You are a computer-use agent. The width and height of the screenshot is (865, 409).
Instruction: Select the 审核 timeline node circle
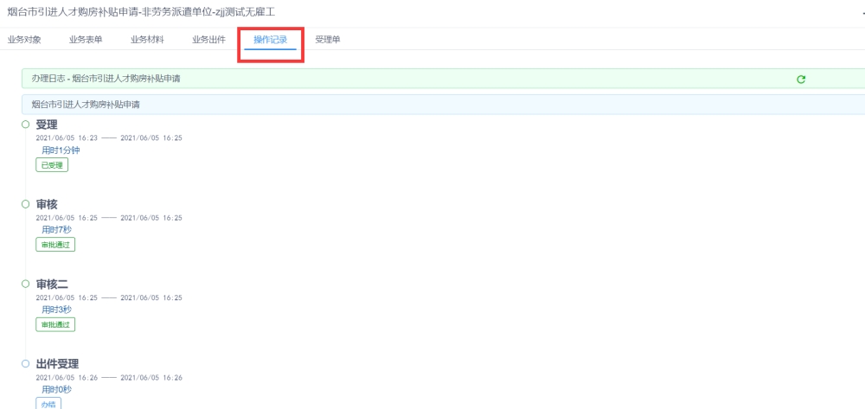point(25,204)
